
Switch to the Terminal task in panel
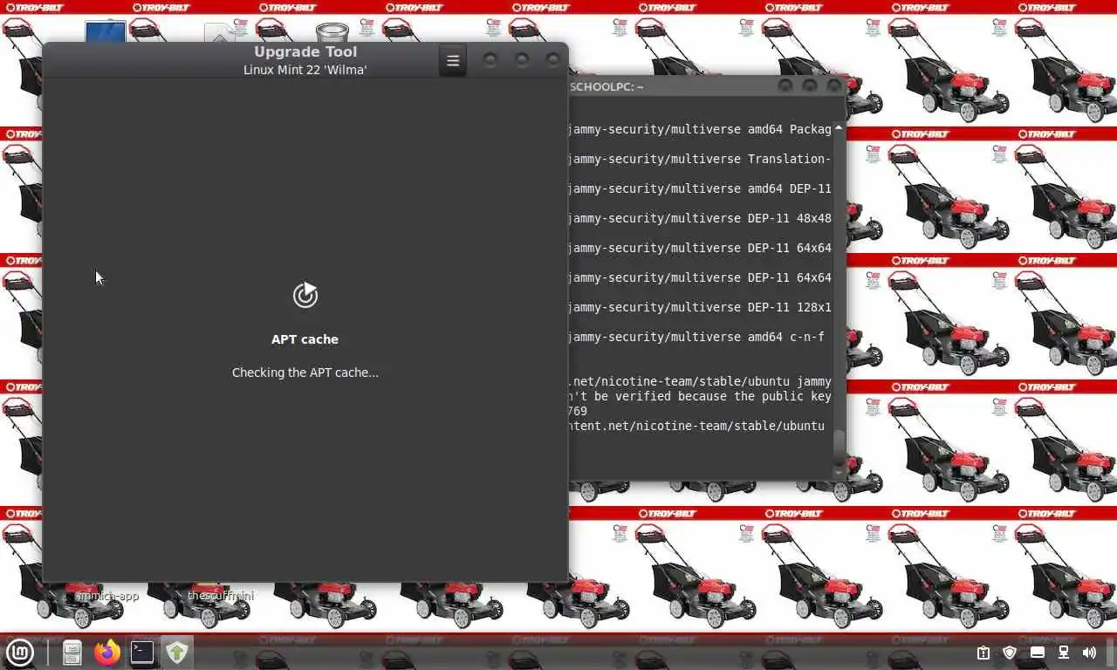tap(142, 652)
